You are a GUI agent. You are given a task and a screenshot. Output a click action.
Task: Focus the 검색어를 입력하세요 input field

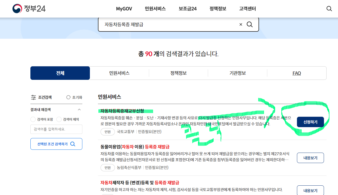56,129
